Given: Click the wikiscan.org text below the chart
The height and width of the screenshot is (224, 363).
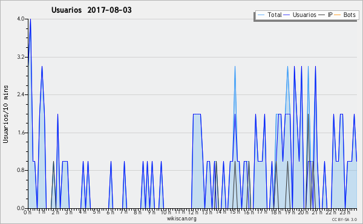Looking at the screenshot, I should click(181, 219).
